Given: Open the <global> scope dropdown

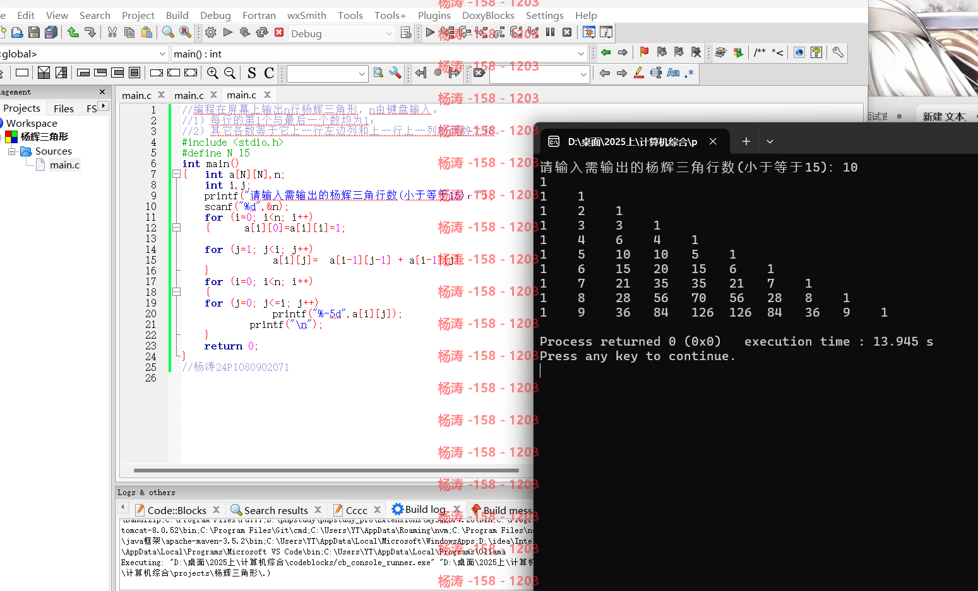Looking at the screenshot, I should [162, 54].
